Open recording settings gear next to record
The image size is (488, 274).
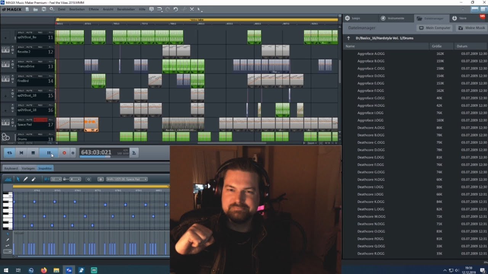tap(73, 153)
